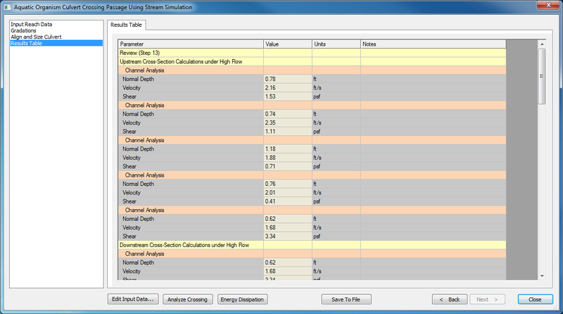Open Align and Size Culvert step

point(36,37)
